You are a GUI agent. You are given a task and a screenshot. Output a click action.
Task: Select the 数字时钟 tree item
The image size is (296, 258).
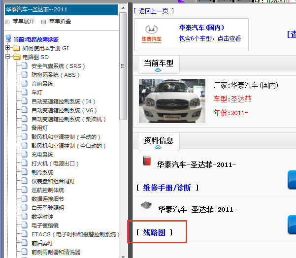42,217
